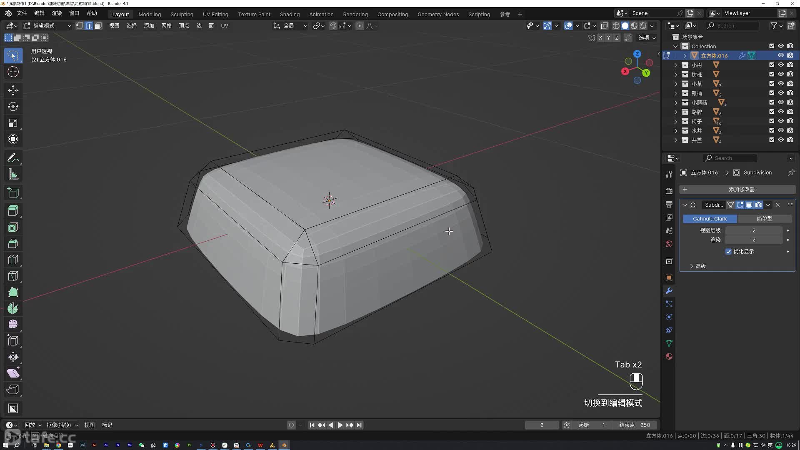The image size is (800, 450).
Task: Open the 全局 orientation dropdown
Action: point(290,26)
